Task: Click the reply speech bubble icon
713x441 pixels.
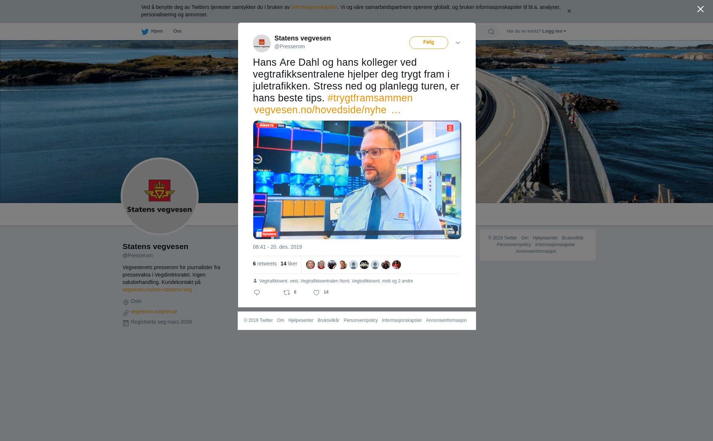Action: pos(257,293)
